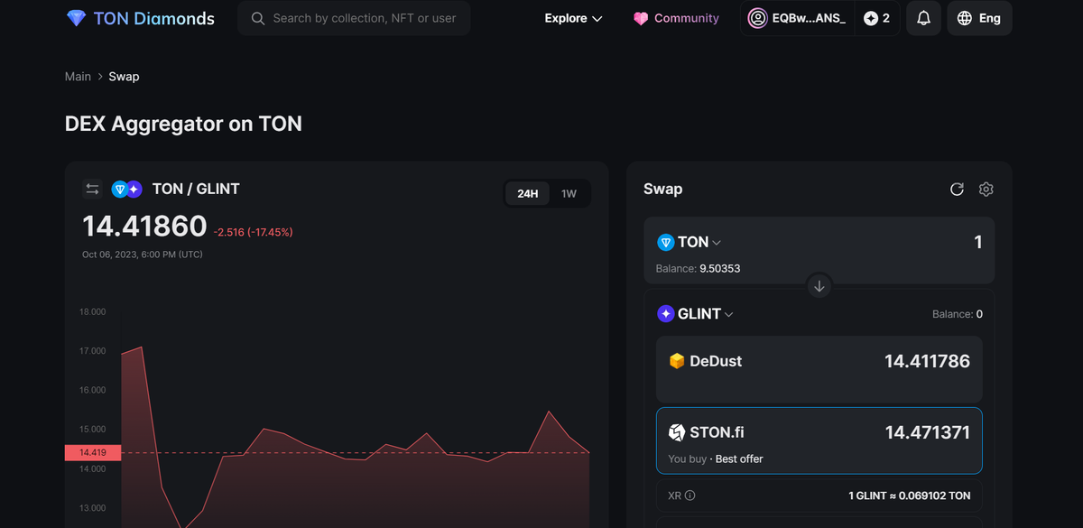Open the points counter showing 2

pos(876,18)
